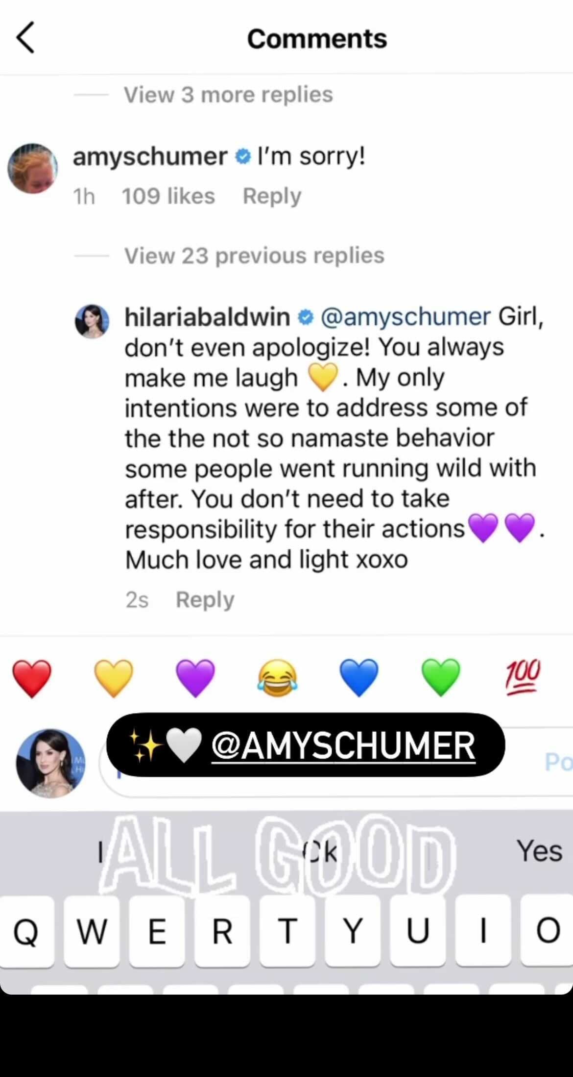The height and width of the screenshot is (1077, 573).
Task: Open the hilariabaldwin username link
Action: [207, 317]
